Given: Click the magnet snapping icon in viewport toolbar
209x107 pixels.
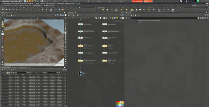Looking at the screenshot, I should click(3, 58).
